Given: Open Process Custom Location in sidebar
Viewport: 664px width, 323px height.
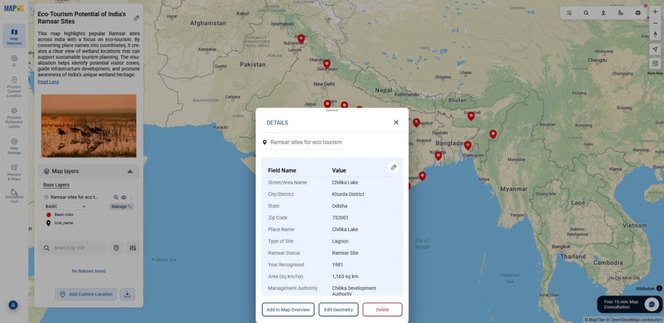Looking at the screenshot, I should point(14,87).
